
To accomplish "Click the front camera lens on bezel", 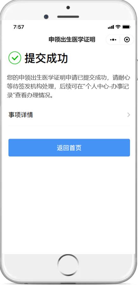I will [x=46, y=17].
